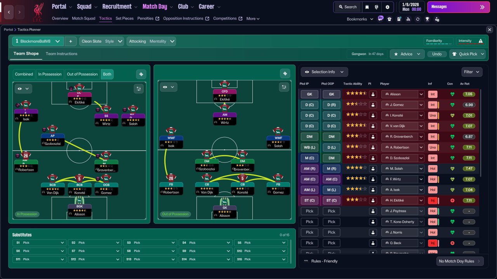Click the pitch options icon on out-of-possession panel
Viewport: 497px width, 279px height.
(285, 74)
